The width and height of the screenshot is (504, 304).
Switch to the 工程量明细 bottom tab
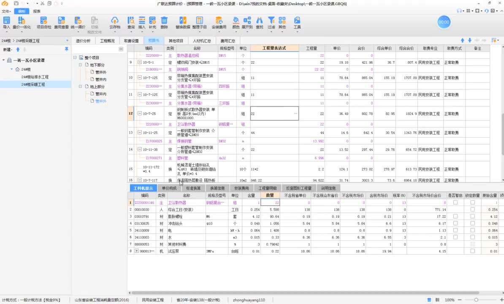[268, 188]
